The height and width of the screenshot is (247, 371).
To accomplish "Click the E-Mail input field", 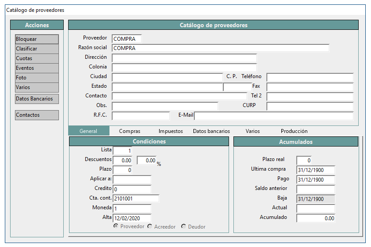I will [274, 116].
